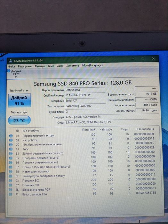Viewport: 168px width, 224px height.
Task: Click the interface field Serial ATA
Action: (85, 101)
